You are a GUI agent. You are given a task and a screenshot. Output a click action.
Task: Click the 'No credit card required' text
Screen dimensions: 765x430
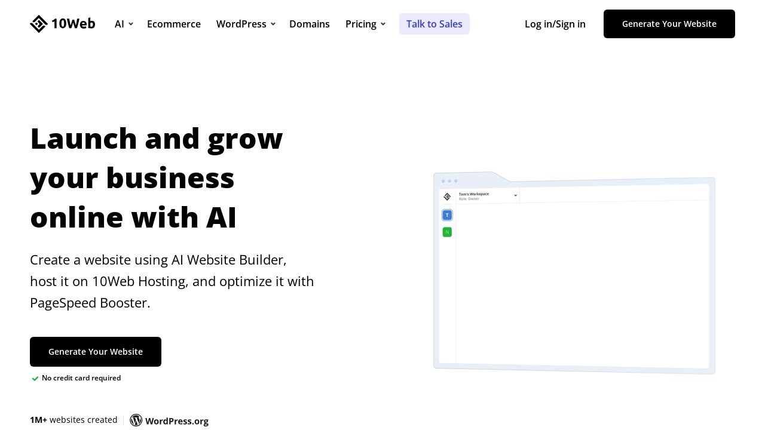[81, 378]
